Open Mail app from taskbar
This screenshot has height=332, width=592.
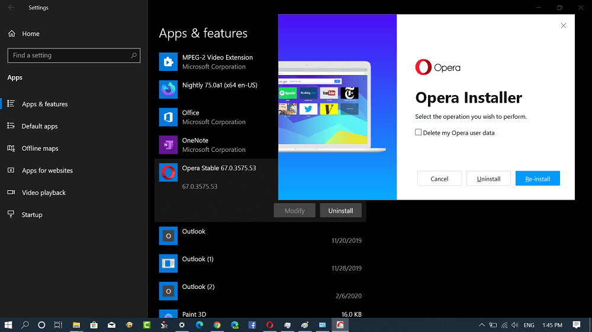tap(111, 325)
